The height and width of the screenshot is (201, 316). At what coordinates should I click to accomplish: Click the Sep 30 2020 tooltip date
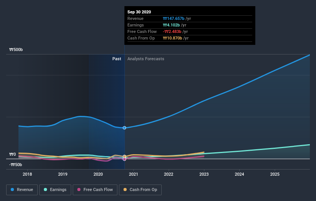[x=139, y=12]
